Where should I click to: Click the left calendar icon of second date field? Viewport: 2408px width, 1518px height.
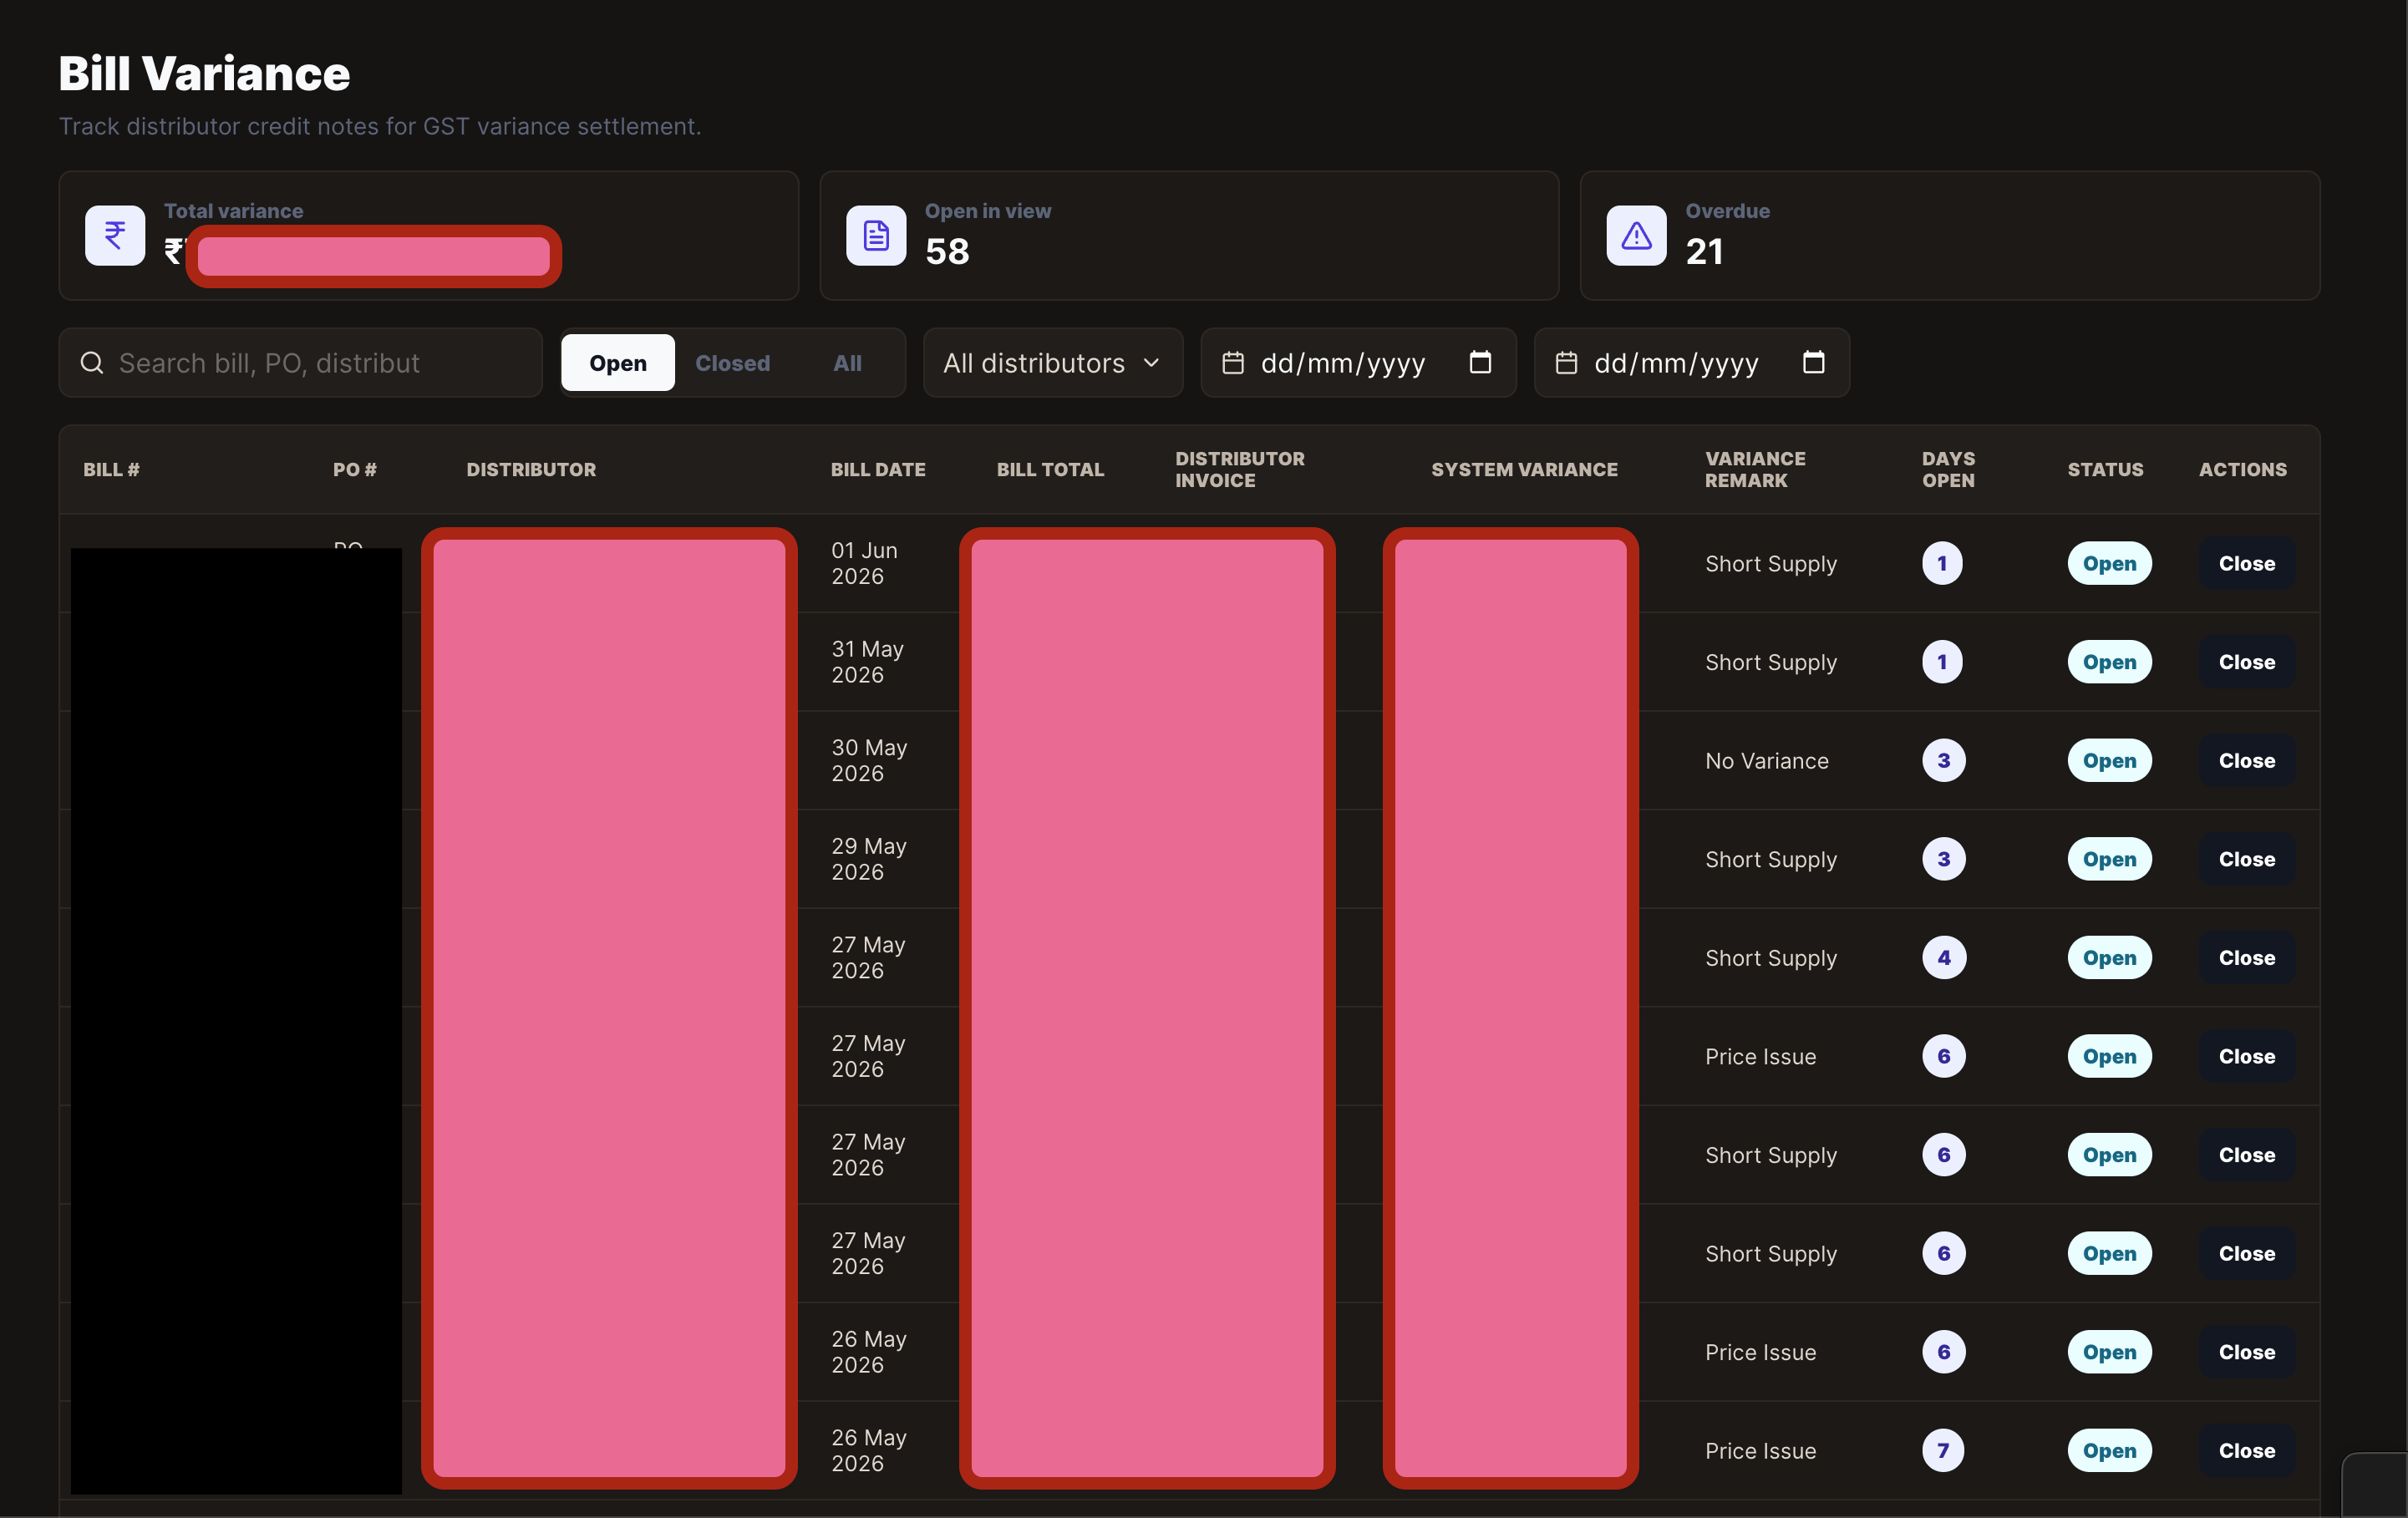[x=1566, y=363]
